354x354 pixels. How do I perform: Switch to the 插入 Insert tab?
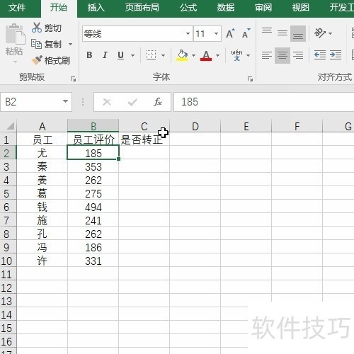pyautogui.click(x=96, y=8)
